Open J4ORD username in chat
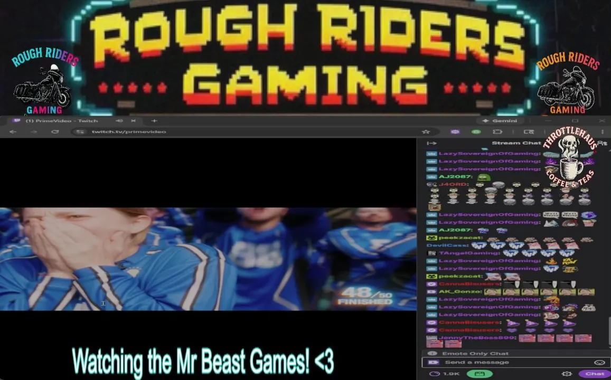This screenshot has width=611, height=380. point(452,185)
